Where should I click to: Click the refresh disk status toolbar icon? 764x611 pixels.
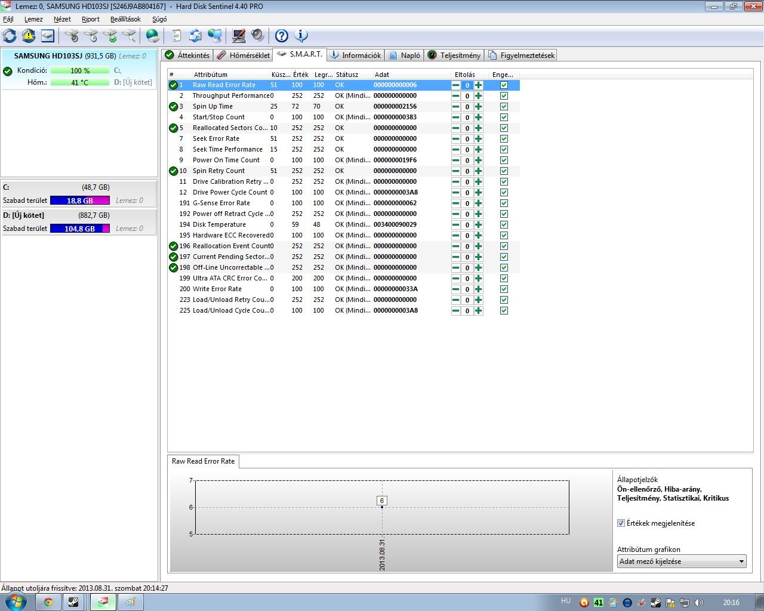click(x=10, y=36)
